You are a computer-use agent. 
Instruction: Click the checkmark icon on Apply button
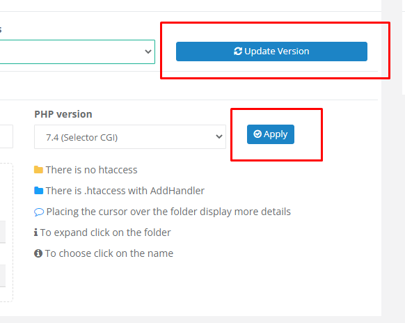(257, 134)
